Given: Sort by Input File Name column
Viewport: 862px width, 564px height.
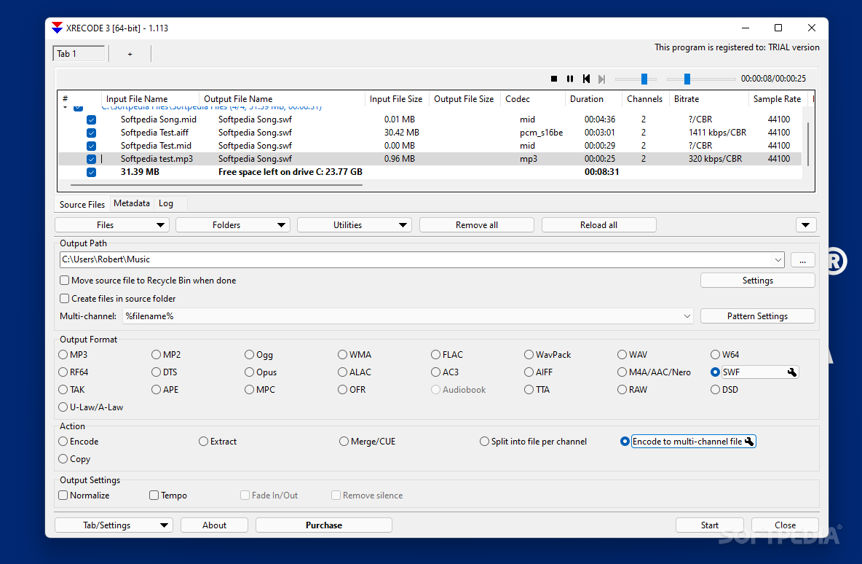Looking at the screenshot, I should click(x=150, y=99).
